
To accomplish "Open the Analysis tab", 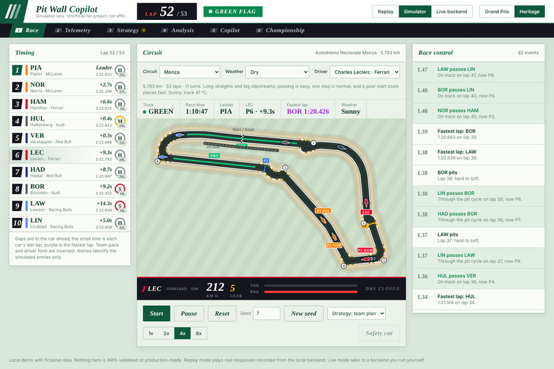I will click(x=178, y=30).
